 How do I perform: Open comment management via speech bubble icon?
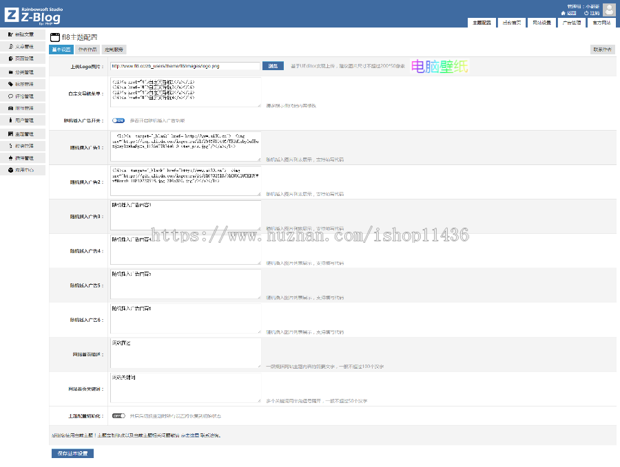tap(10, 96)
